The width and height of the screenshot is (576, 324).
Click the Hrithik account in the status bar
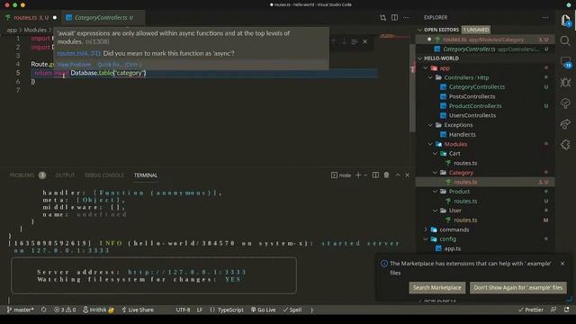(98, 310)
